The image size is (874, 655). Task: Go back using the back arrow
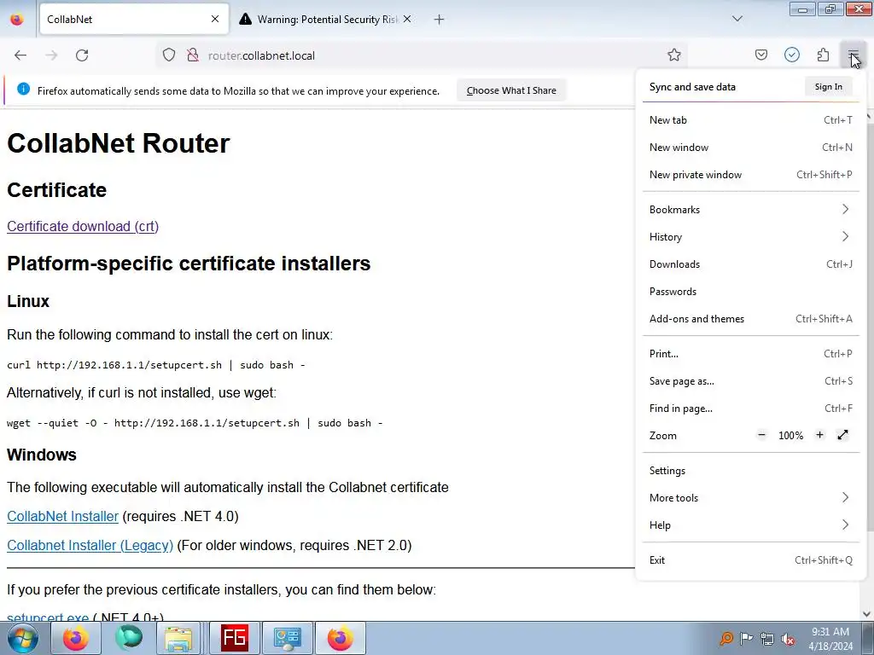[20, 55]
